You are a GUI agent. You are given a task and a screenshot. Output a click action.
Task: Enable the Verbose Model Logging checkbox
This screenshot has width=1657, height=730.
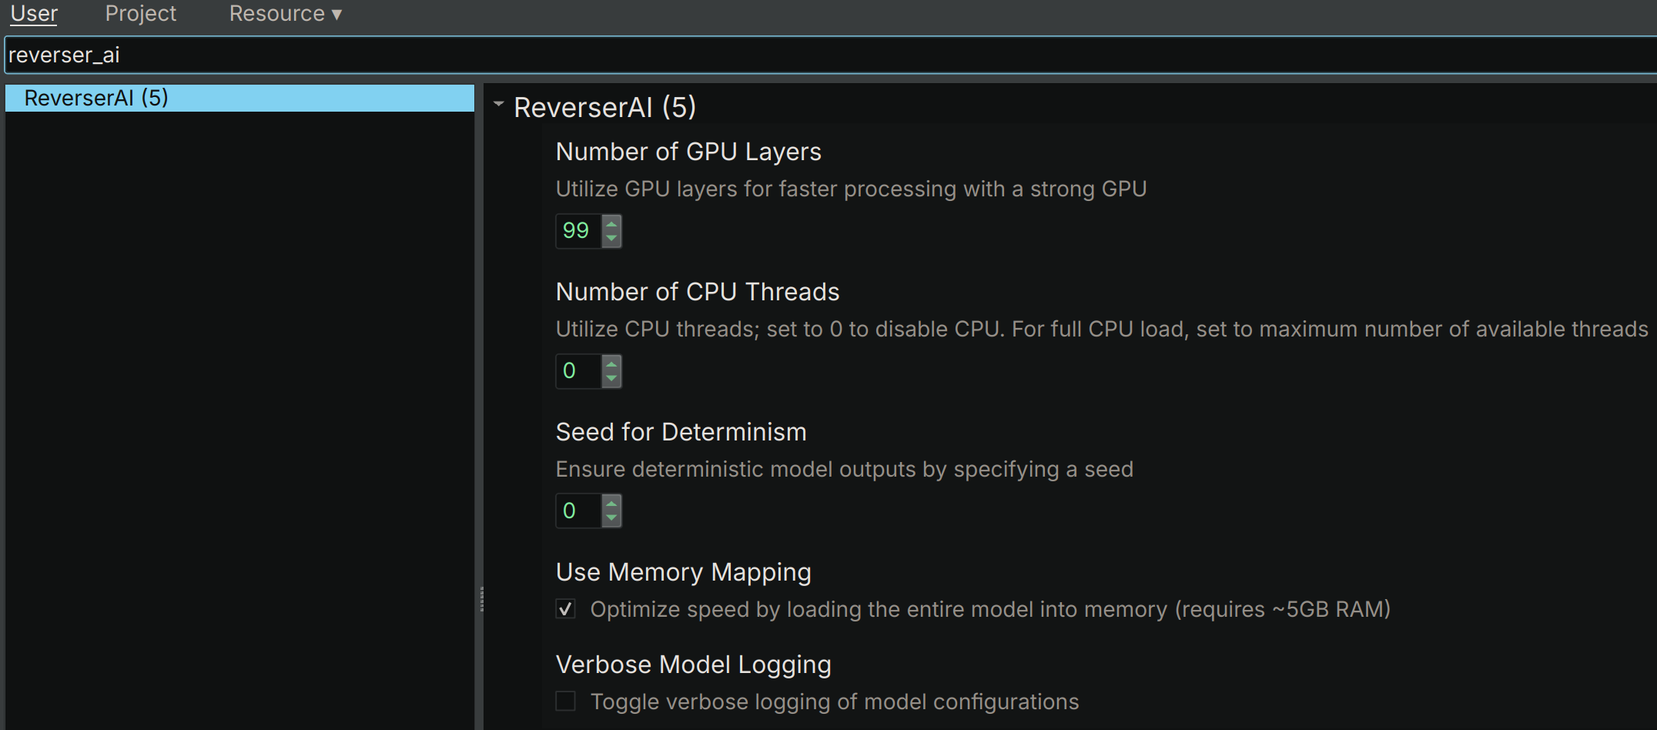tap(566, 701)
